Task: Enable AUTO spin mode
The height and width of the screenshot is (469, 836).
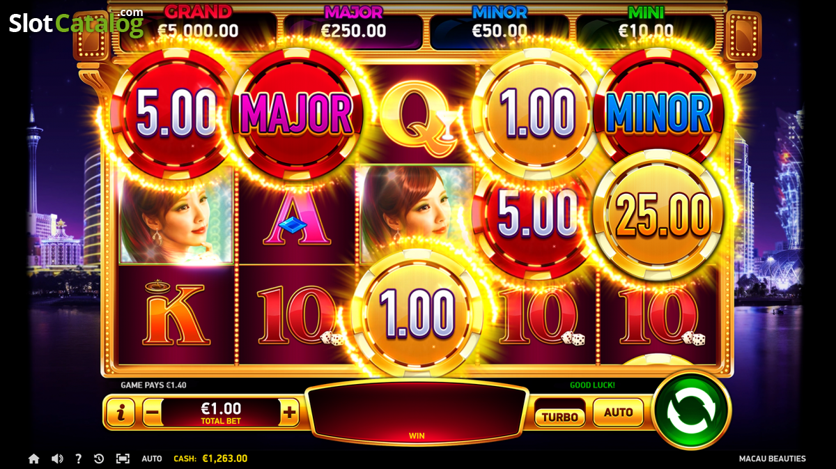Action: (618, 412)
